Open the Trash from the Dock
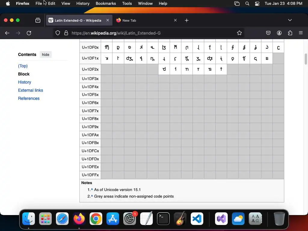This screenshot has height=231, width=308. point(279,219)
